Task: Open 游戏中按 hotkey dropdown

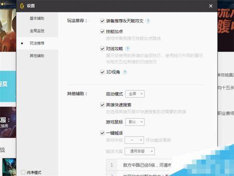Action: point(134,140)
